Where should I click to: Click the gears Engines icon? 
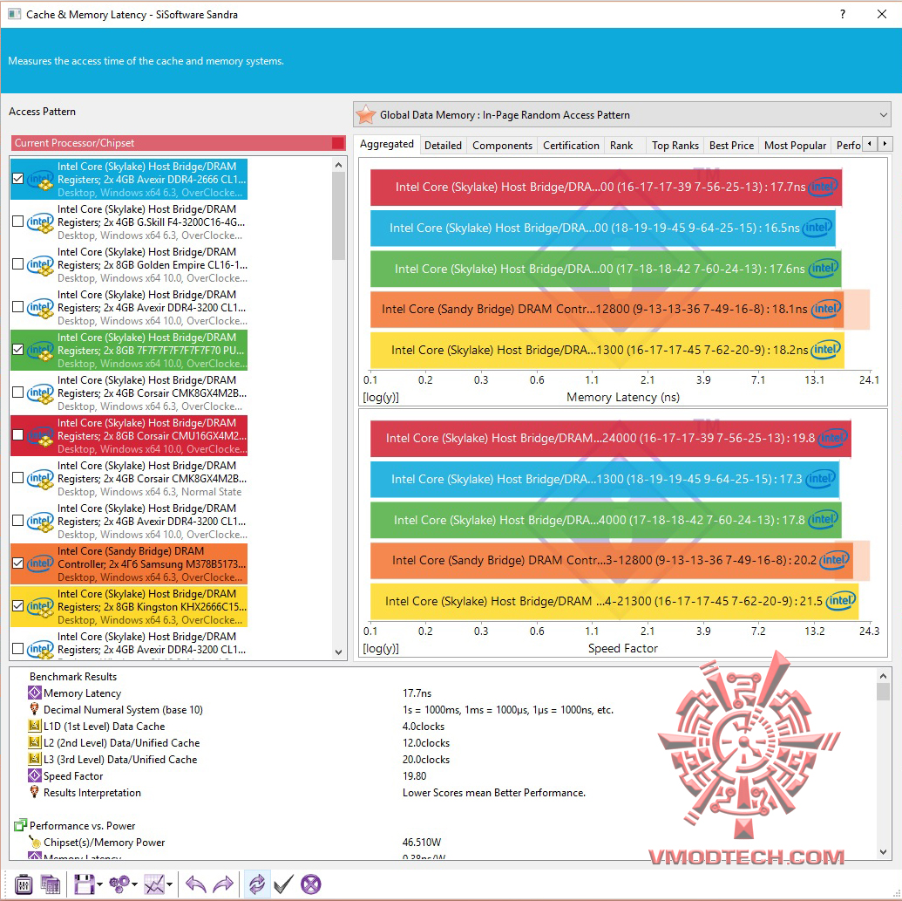pos(119,884)
